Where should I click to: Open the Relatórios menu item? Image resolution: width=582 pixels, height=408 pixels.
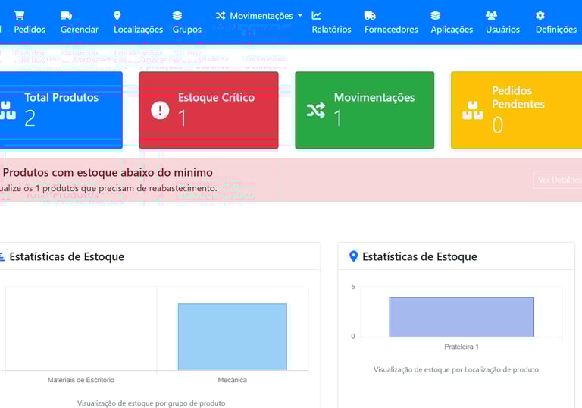coord(331,22)
